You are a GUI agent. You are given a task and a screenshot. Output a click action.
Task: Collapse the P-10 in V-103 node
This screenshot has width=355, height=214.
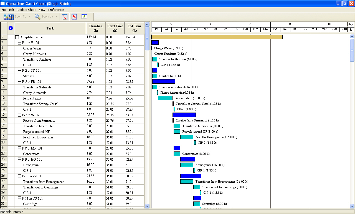click(20, 176)
